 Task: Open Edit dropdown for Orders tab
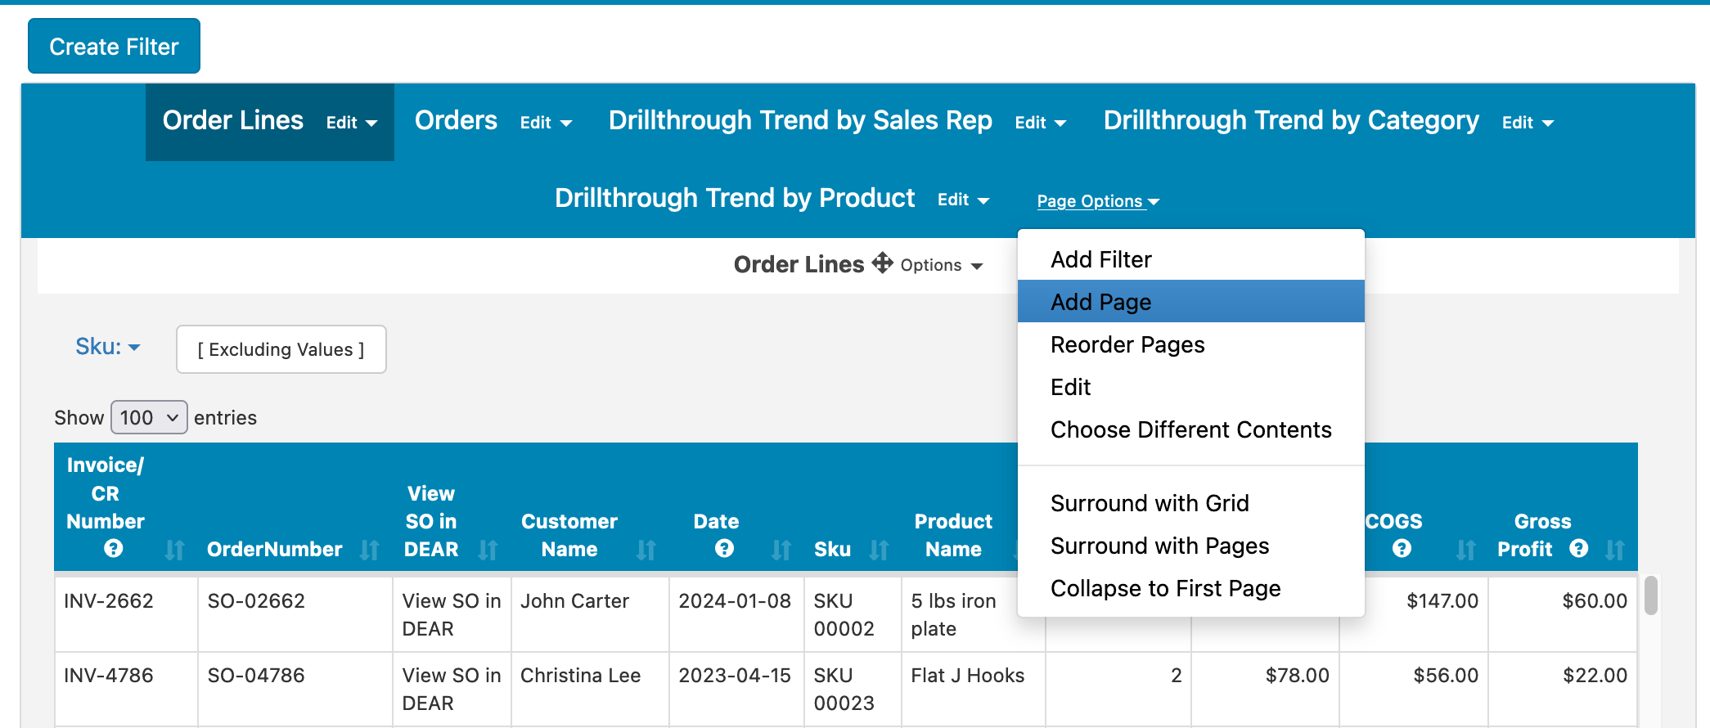pos(546,123)
